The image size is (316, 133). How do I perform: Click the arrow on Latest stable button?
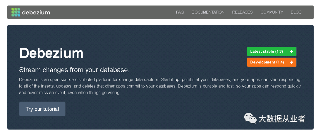pos(291,51)
